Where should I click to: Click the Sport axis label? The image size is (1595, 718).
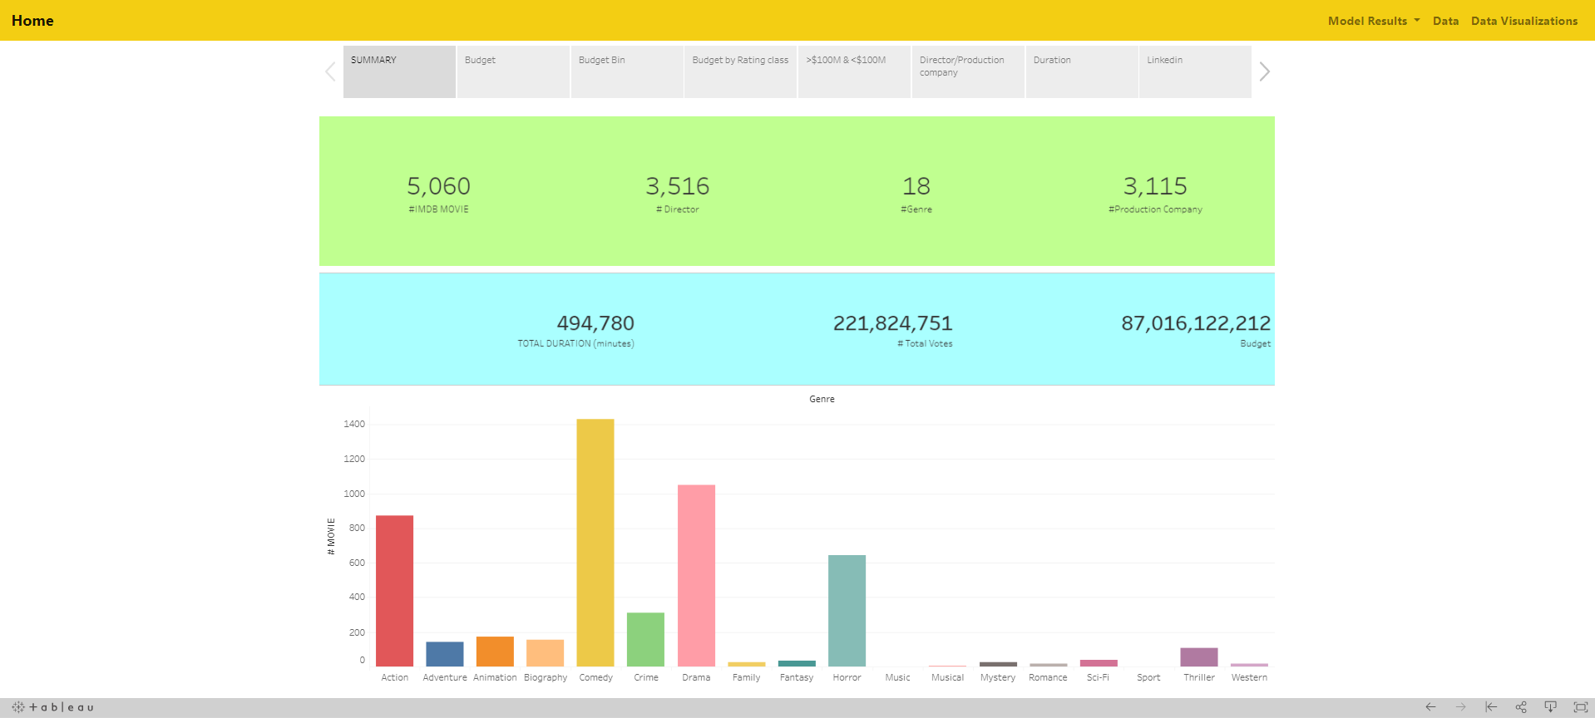(1148, 677)
